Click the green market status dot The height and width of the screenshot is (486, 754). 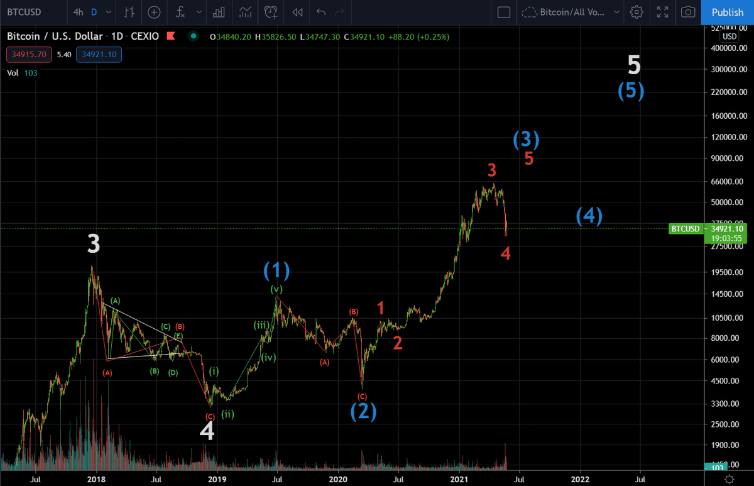pos(193,37)
